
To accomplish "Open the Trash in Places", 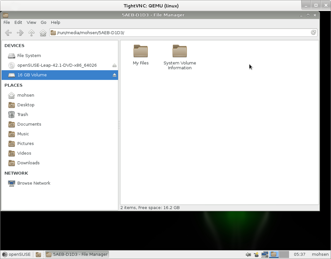I will click(23, 115).
